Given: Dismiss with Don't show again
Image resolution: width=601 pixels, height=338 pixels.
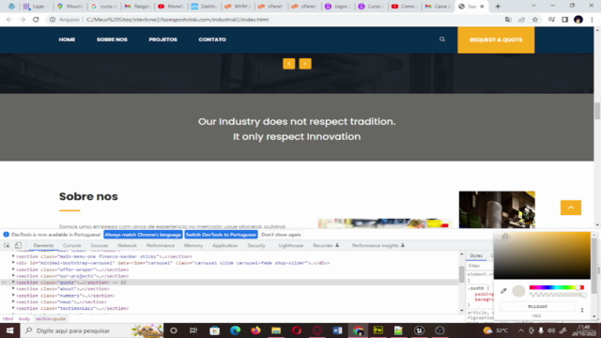Looking at the screenshot, I should click(x=281, y=235).
